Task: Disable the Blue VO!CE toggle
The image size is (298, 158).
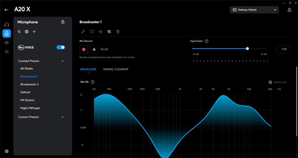Action: point(61,47)
